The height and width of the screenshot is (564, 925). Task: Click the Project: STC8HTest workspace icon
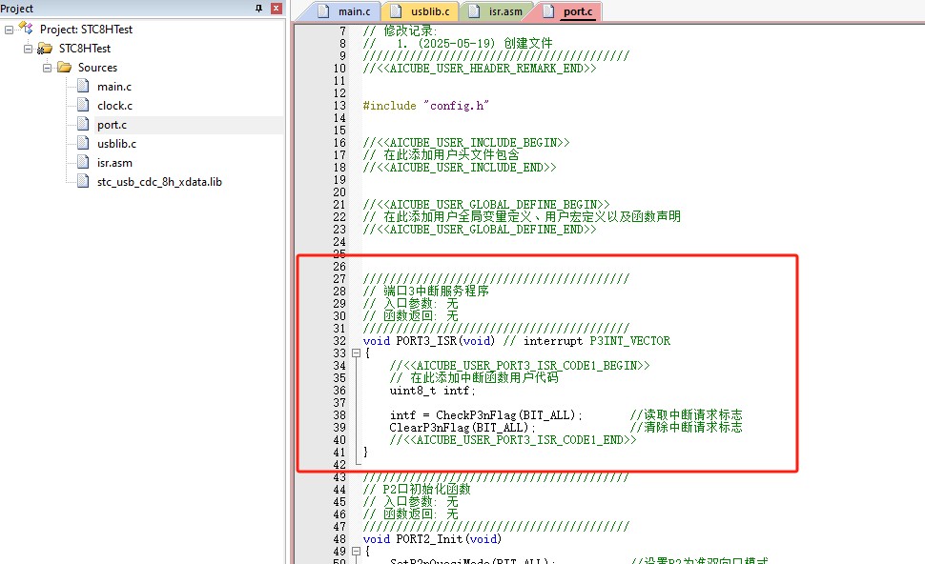point(26,30)
